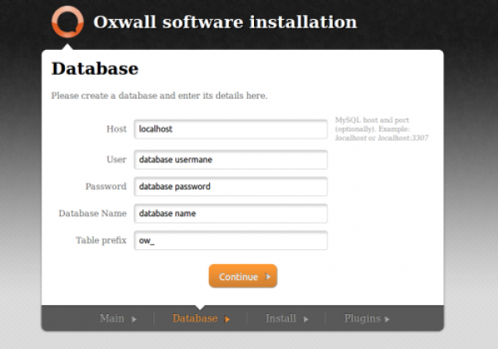Click the 'Host' field label
The height and width of the screenshot is (349, 498).
[x=116, y=129]
